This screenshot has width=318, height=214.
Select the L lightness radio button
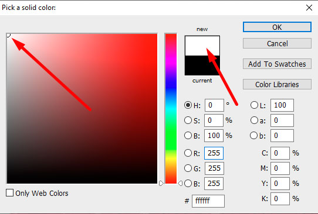[x=254, y=105]
